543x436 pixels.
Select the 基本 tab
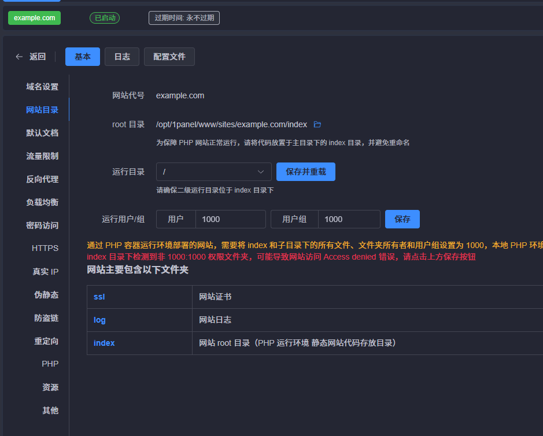(x=83, y=57)
